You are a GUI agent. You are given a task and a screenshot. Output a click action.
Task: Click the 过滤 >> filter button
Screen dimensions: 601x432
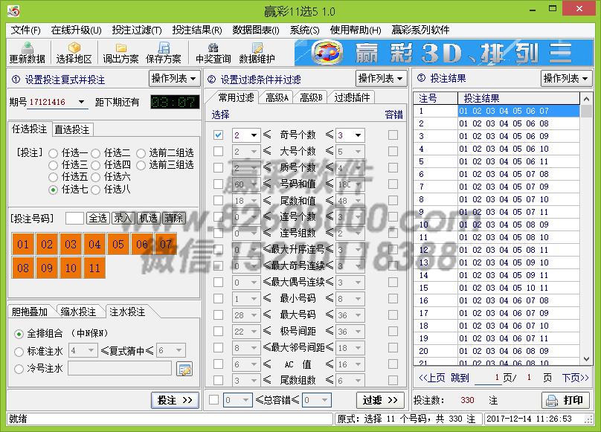point(380,400)
